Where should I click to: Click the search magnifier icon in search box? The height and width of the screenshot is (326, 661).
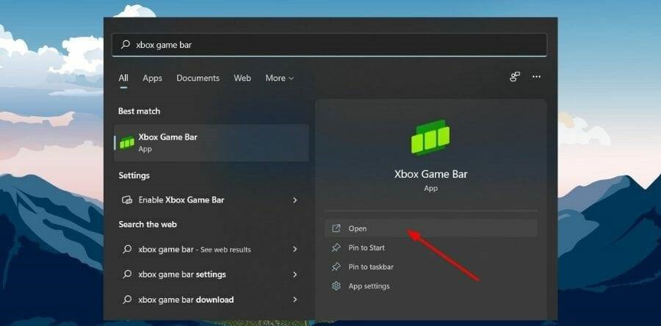coord(125,45)
